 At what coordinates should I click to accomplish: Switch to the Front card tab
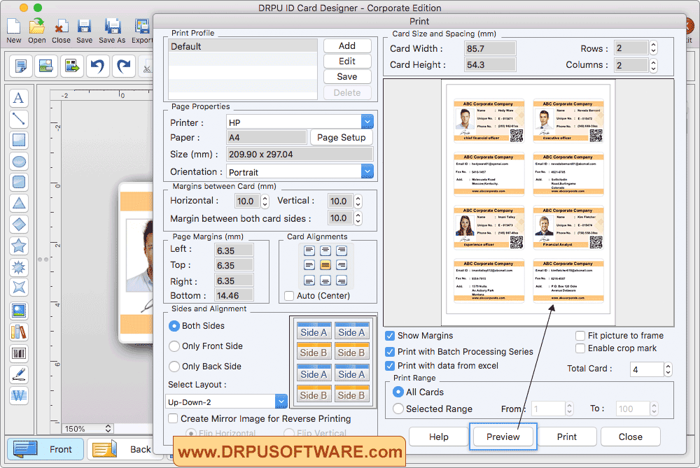[45, 449]
